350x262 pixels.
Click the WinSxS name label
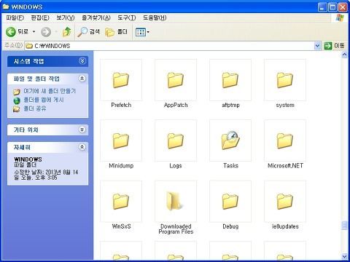[x=121, y=226]
